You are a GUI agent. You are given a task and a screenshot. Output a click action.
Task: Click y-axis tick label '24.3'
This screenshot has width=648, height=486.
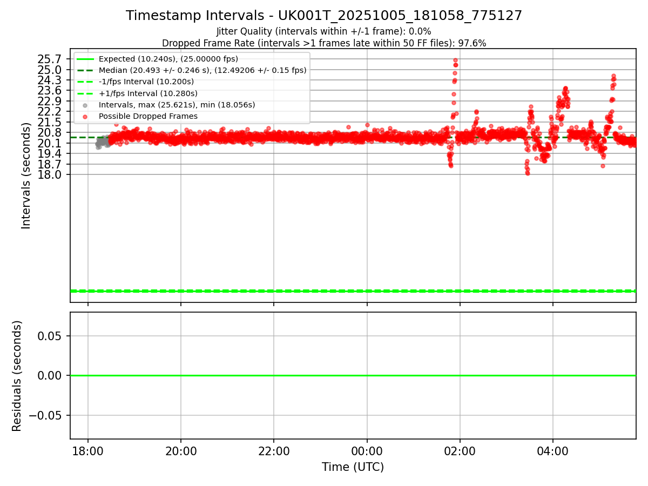(50, 80)
